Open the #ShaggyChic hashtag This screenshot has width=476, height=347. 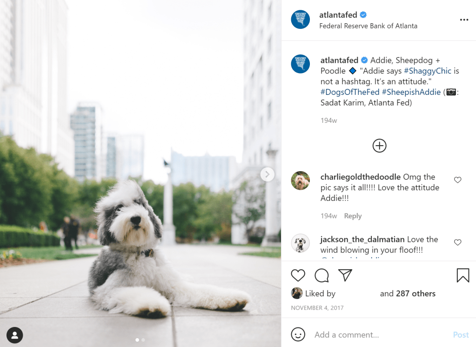click(x=428, y=71)
